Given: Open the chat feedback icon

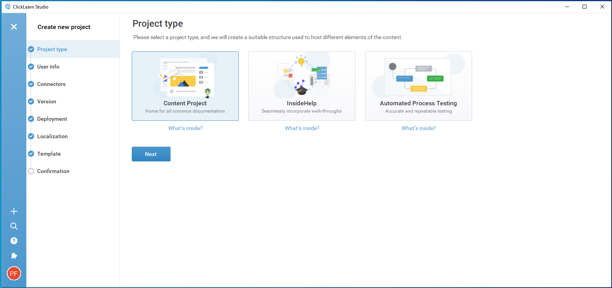Looking at the screenshot, I should [14, 255].
